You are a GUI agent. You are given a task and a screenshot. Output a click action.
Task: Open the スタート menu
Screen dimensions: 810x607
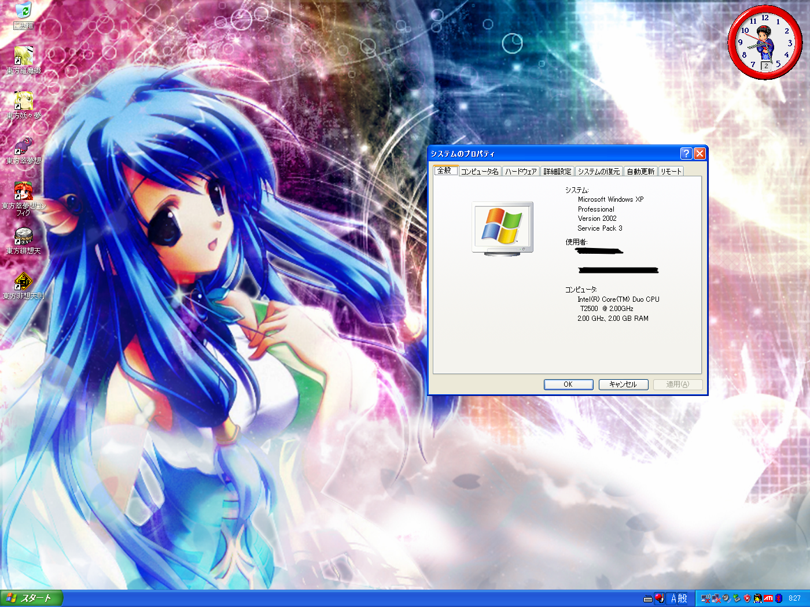tap(31, 598)
